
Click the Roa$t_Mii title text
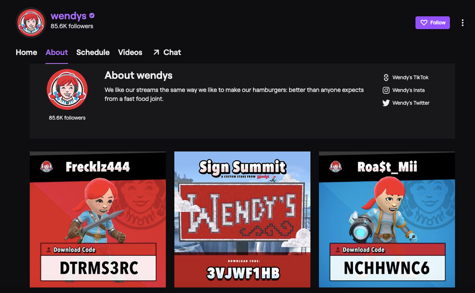pos(388,167)
